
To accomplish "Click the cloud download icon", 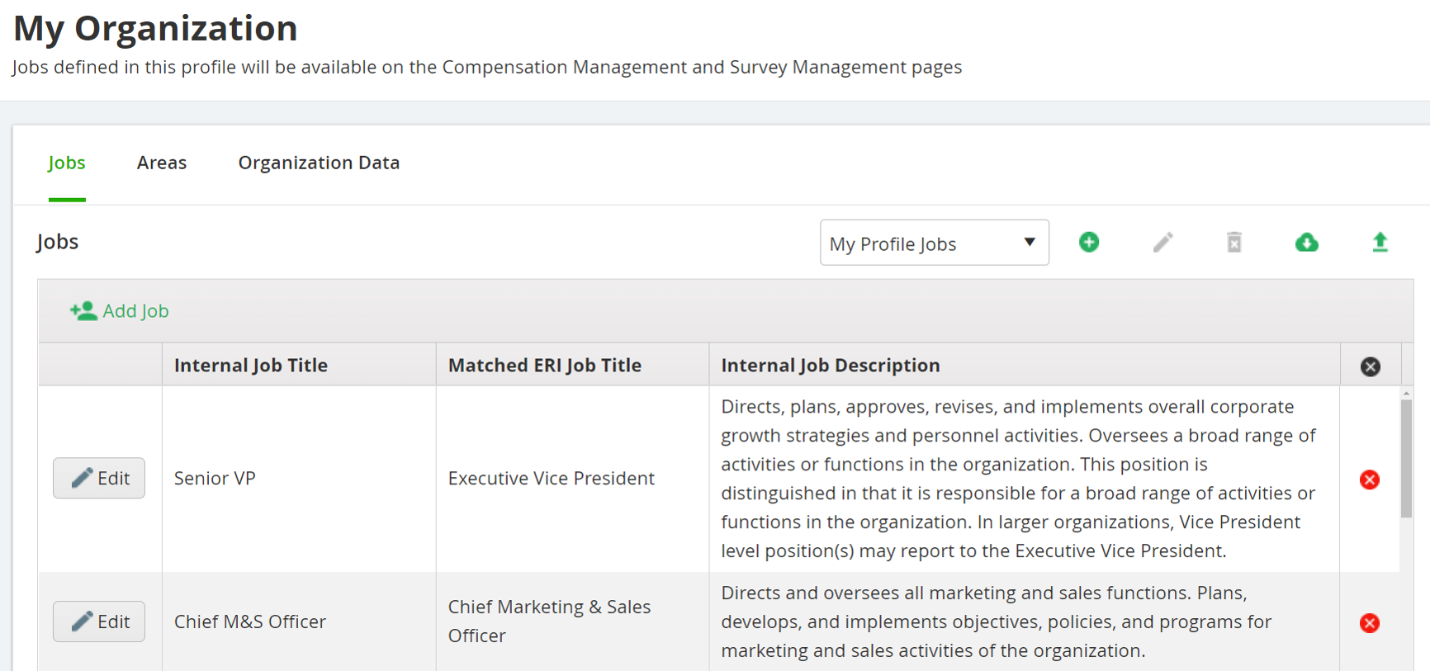I will 1307,242.
